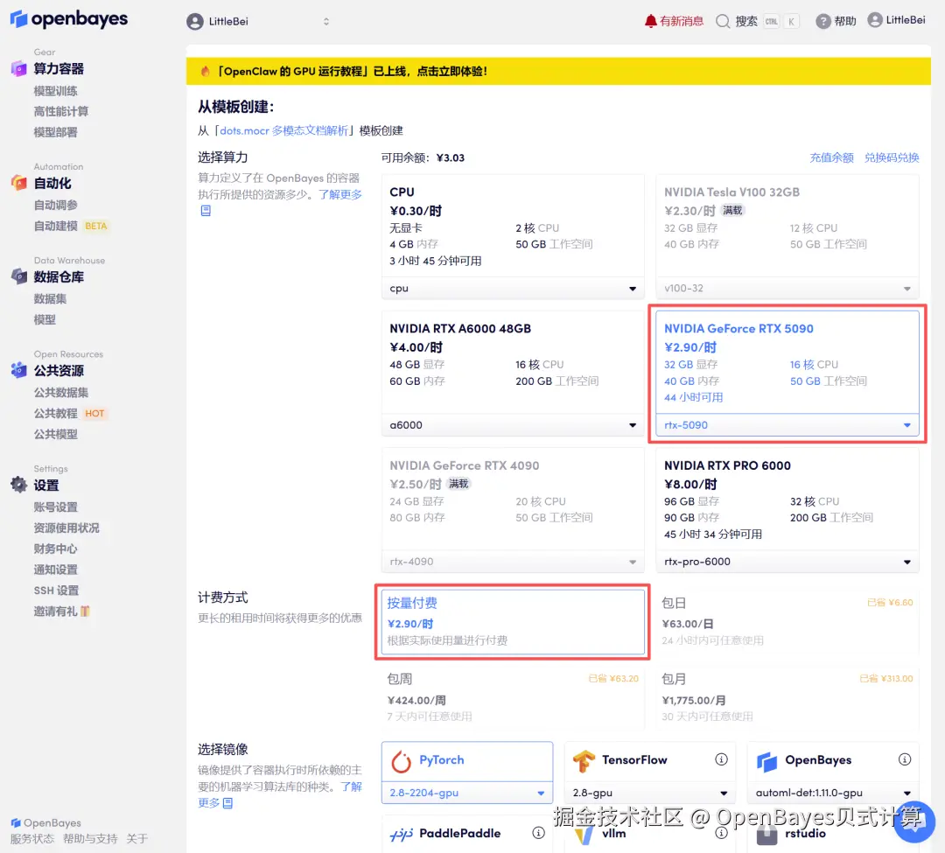This screenshot has height=853, width=945.
Task: Open the TensorFlow 2.8-gpu version dropdown
Action: (649, 793)
